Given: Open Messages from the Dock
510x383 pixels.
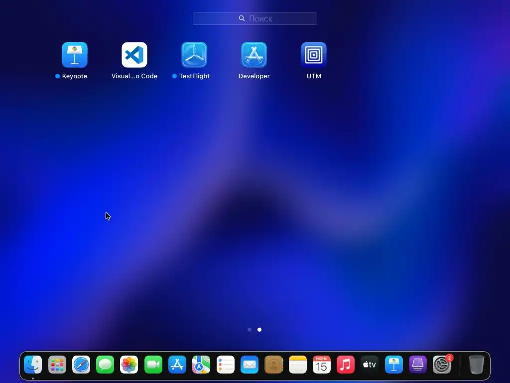Looking at the screenshot, I should pos(105,365).
